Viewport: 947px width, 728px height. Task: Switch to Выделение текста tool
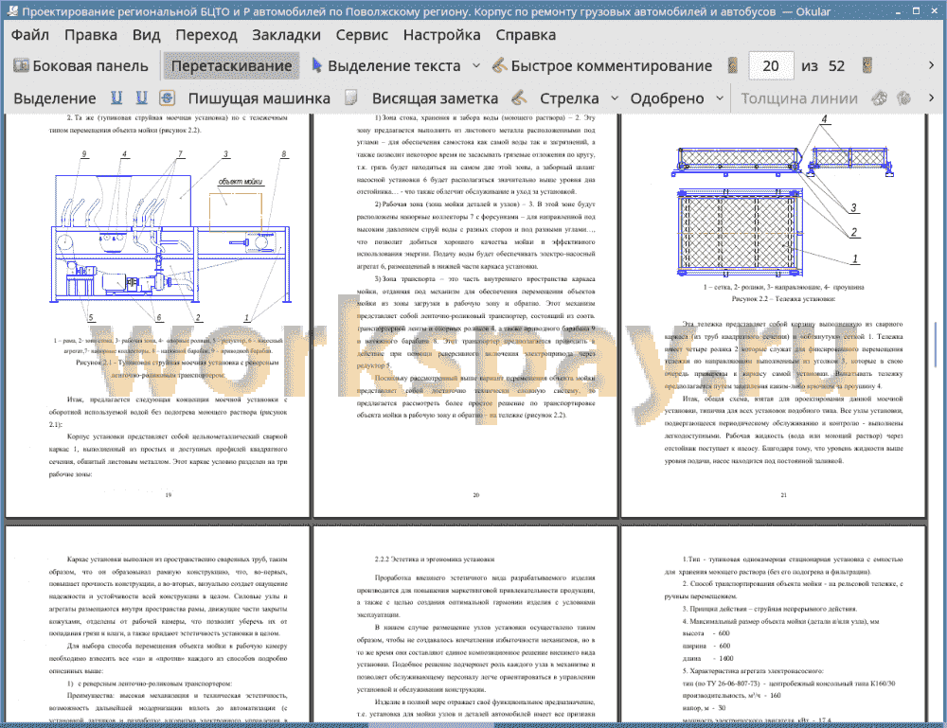pos(386,66)
